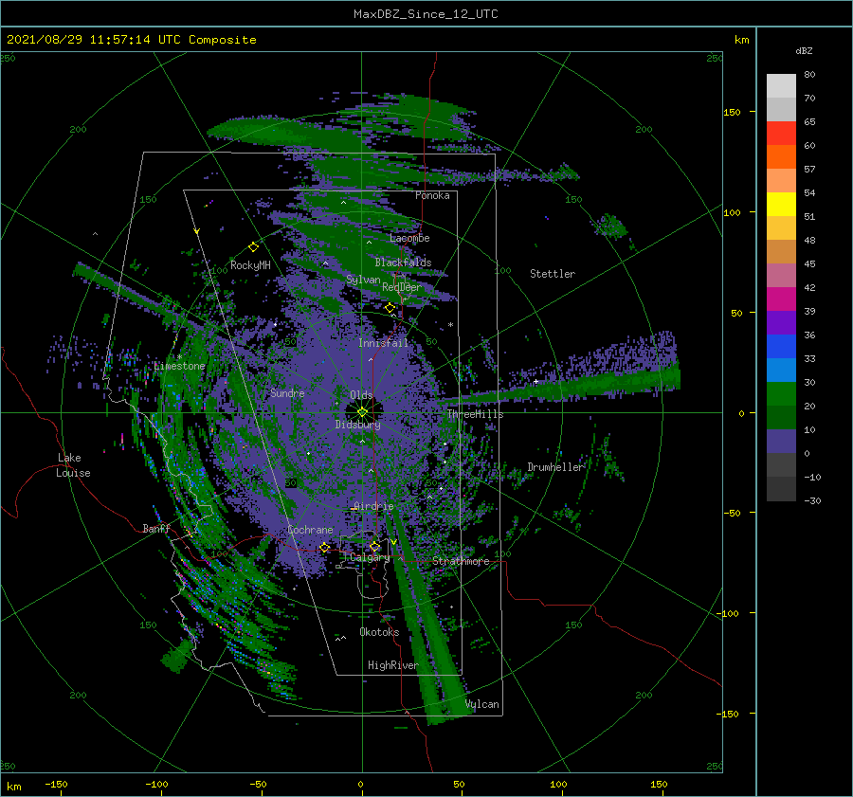Click the Banff town label
This screenshot has width=853, height=797.
point(156,529)
